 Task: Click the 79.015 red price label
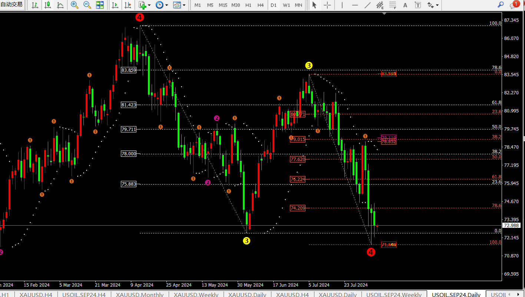tap(298, 139)
